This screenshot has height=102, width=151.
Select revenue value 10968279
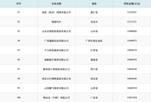(x=132, y=50)
